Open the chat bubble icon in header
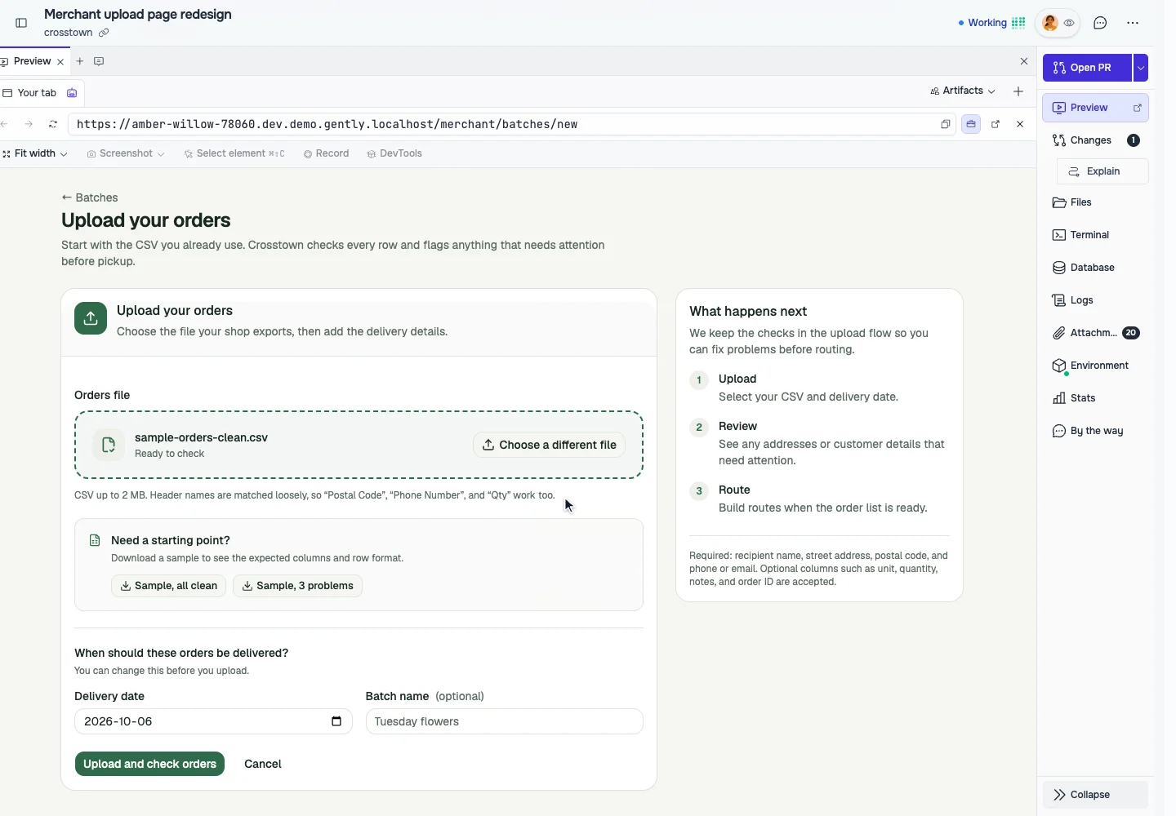This screenshot has height=816, width=1176. [1100, 23]
